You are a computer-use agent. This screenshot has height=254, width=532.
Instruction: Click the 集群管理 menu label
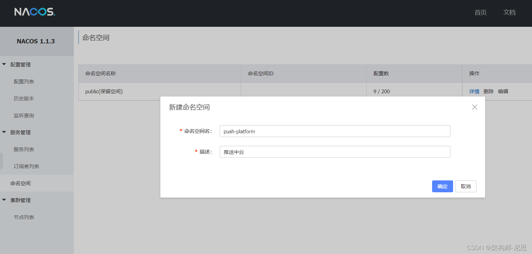[20, 200]
